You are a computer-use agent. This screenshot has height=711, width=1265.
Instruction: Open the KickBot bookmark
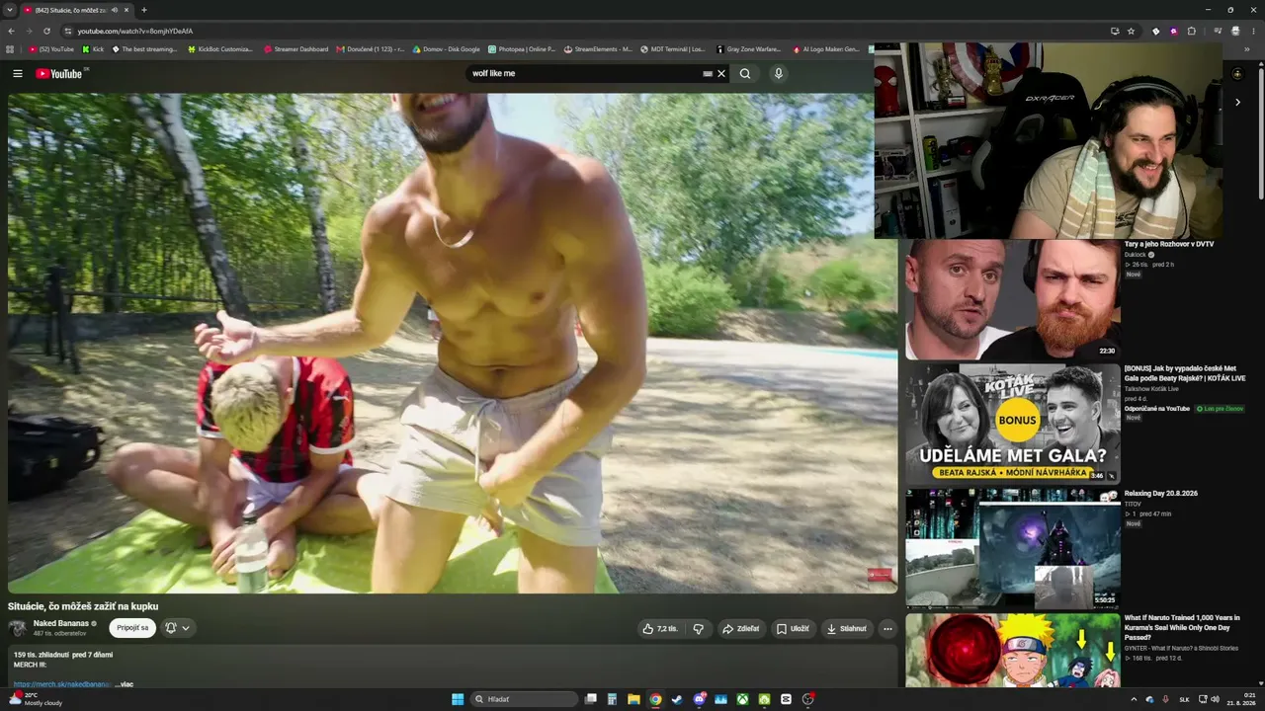click(x=220, y=48)
